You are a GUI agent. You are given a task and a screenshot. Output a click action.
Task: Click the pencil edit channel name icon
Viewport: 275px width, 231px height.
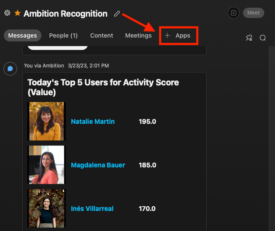pos(117,14)
